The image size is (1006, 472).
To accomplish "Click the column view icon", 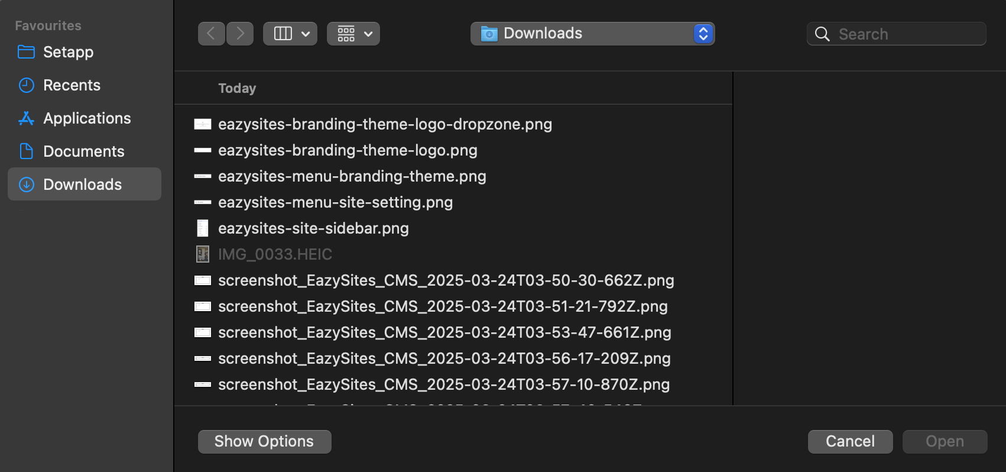I will (283, 34).
